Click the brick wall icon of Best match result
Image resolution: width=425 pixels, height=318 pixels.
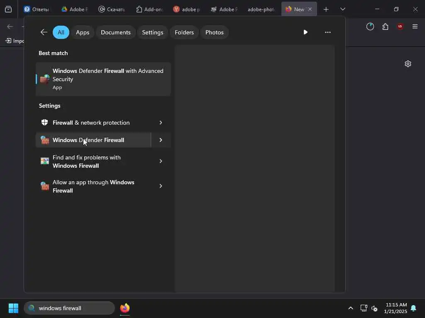[x=45, y=79]
